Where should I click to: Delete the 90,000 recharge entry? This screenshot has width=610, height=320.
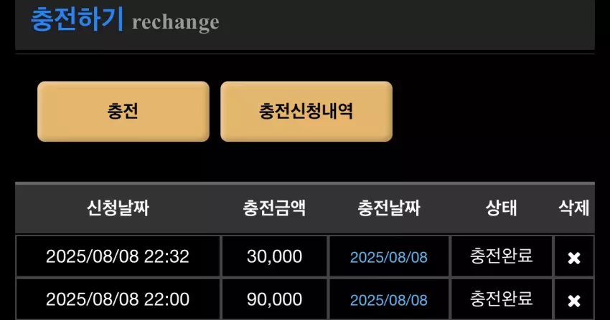point(574,301)
